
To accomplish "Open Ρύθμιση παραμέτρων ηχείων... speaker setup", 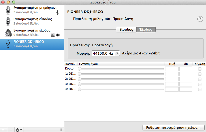I will [173, 127].
